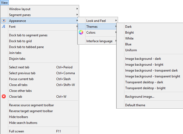This screenshot has height=134, width=183.
Task: Choose Transparent desktop - bright theme
Action: [x=145, y=88]
